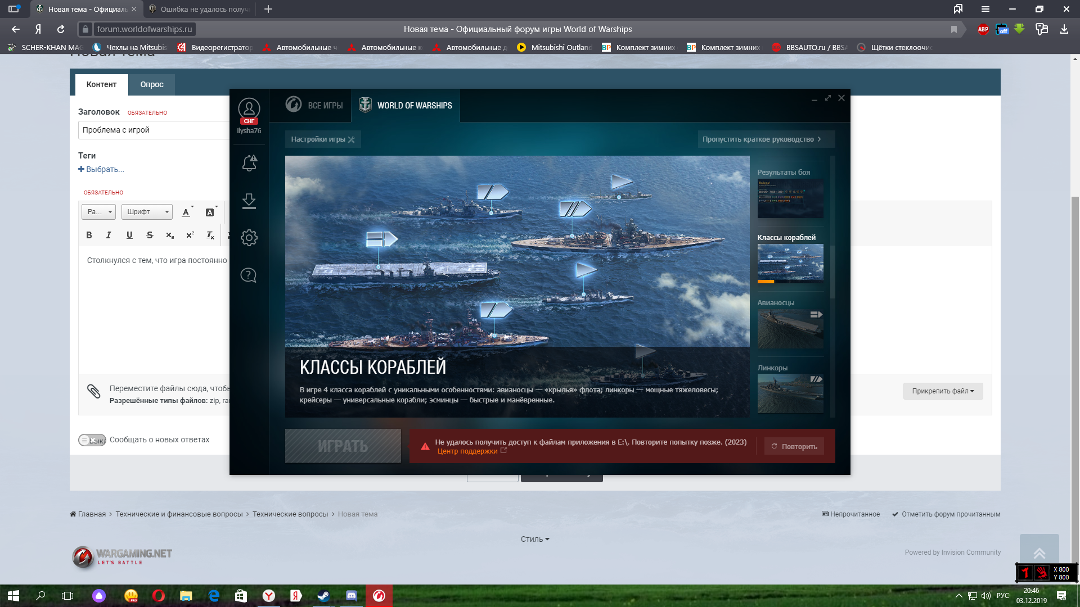Open downloads icon in launcher sidebar

coord(249,201)
